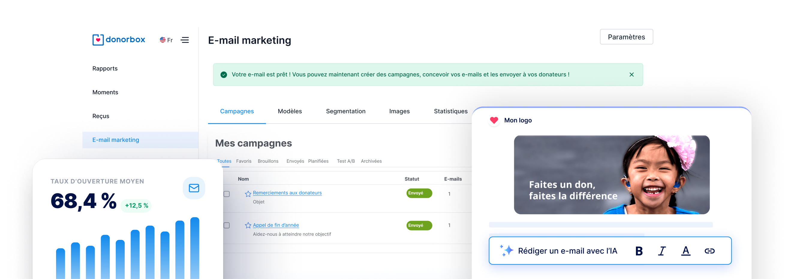Click the Nom column header
The width and height of the screenshot is (791, 279).
(x=243, y=179)
